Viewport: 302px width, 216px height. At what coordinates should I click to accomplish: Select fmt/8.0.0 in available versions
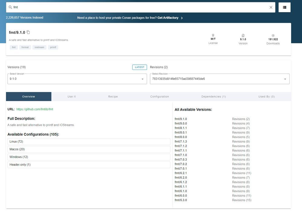[181, 137]
